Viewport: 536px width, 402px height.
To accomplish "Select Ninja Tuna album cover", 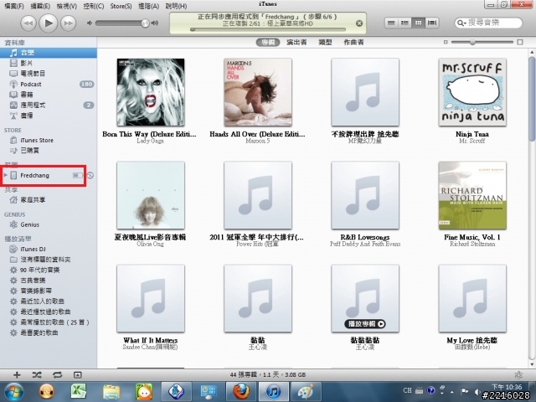I will click(x=472, y=92).
